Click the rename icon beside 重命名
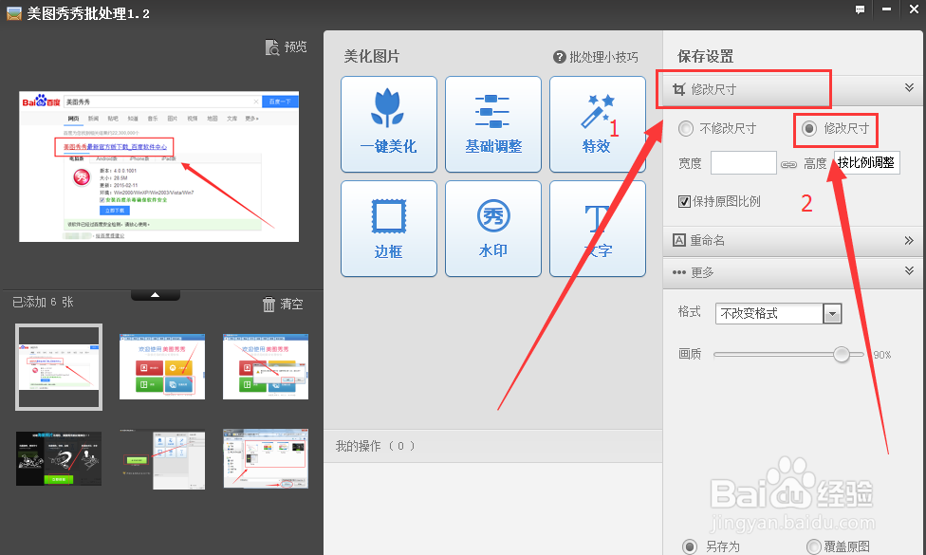 coord(679,240)
